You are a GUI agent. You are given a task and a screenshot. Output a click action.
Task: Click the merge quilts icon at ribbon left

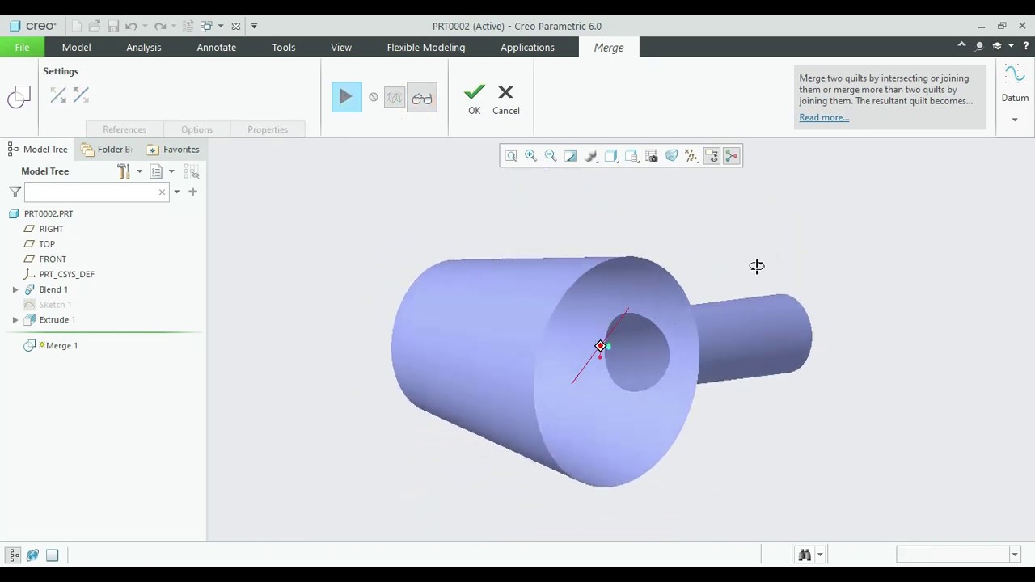pyautogui.click(x=19, y=98)
